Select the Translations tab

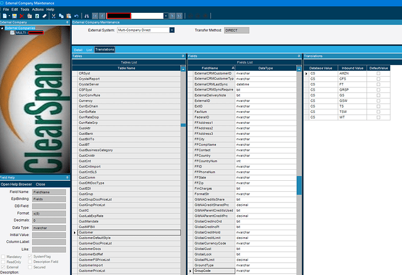pyautogui.click(x=105, y=49)
